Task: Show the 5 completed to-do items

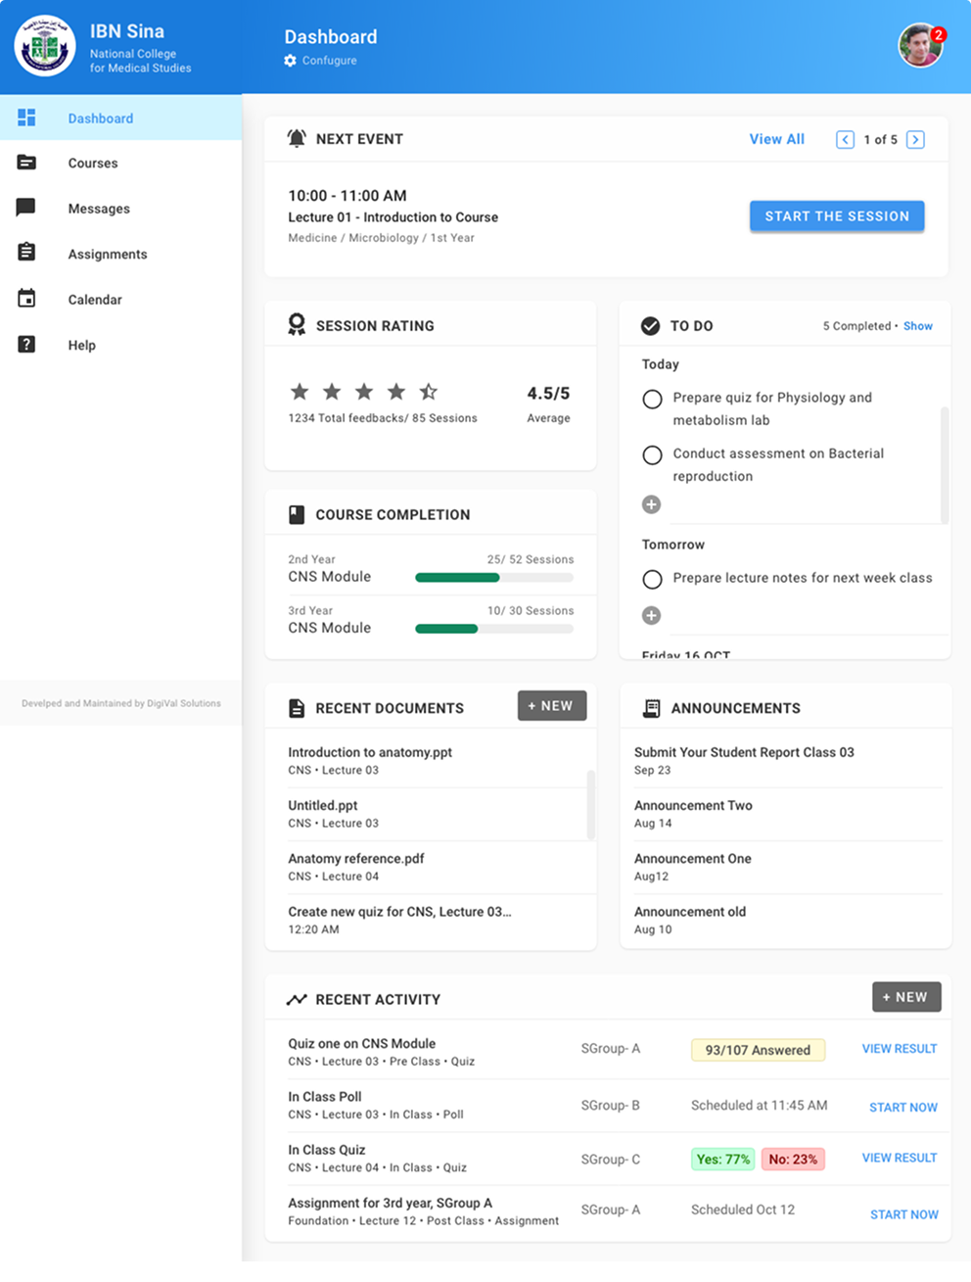Action: (917, 326)
